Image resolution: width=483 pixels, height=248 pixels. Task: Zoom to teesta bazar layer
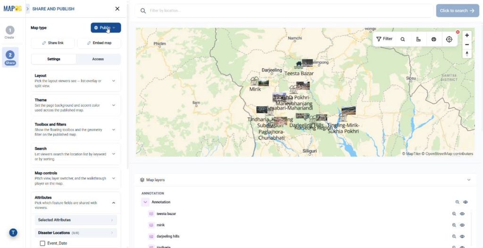click(x=454, y=214)
